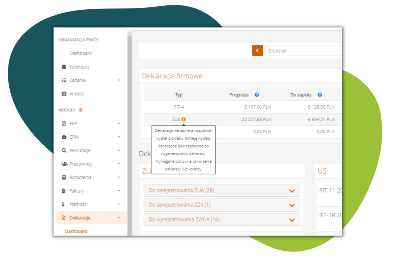Click the Do zapłaty help icon

(x=319, y=95)
